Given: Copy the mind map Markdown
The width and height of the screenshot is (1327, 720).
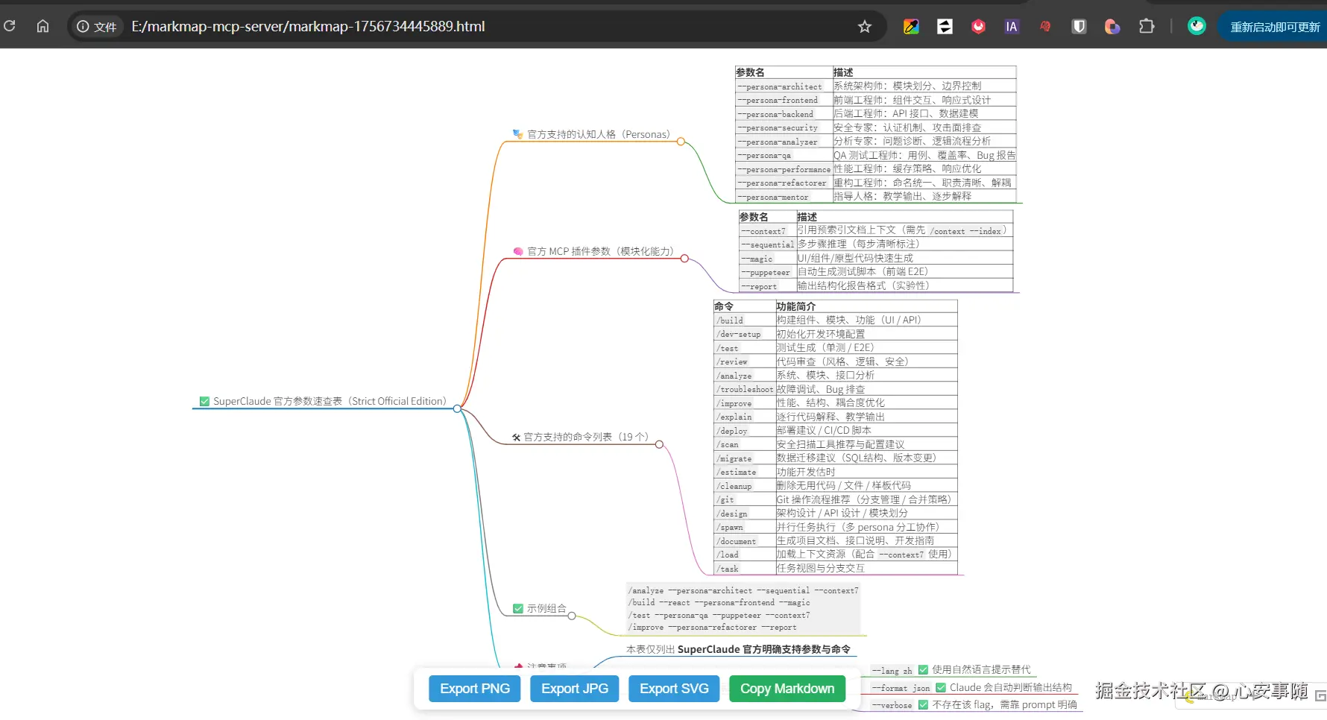Looking at the screenshot, I should tap(787, 689).
